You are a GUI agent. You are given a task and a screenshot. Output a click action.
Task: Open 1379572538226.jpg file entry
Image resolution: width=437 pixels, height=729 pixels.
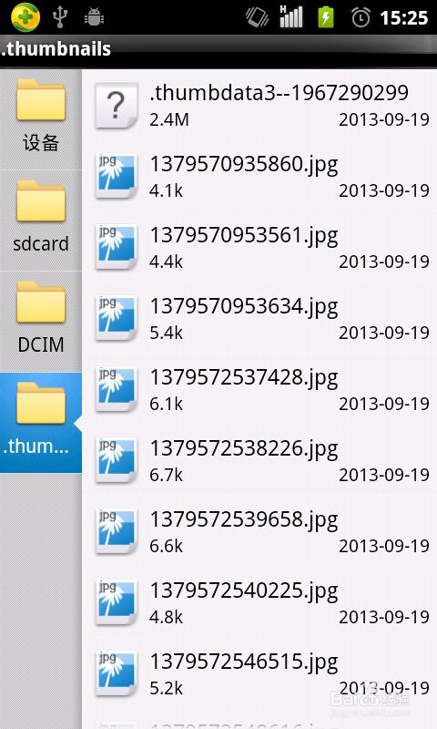click(x=259, y=460)
